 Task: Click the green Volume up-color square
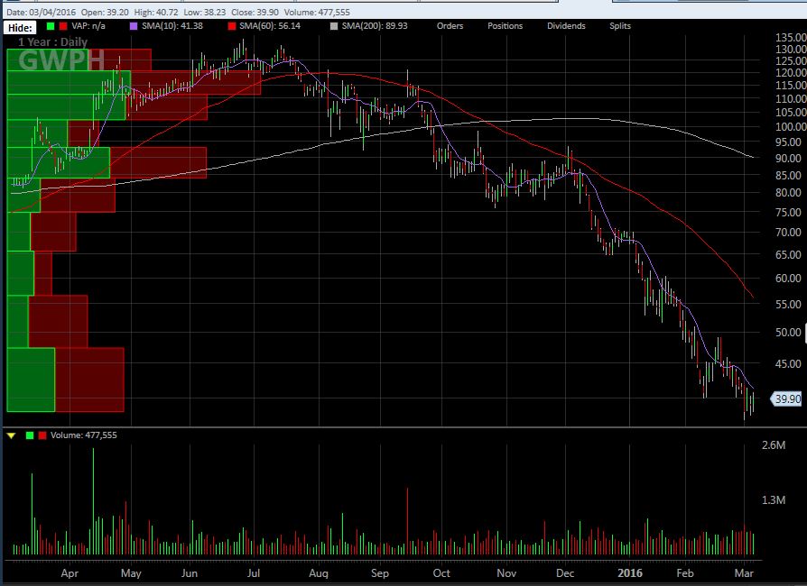pyautogui.click(x=30, y=435)
